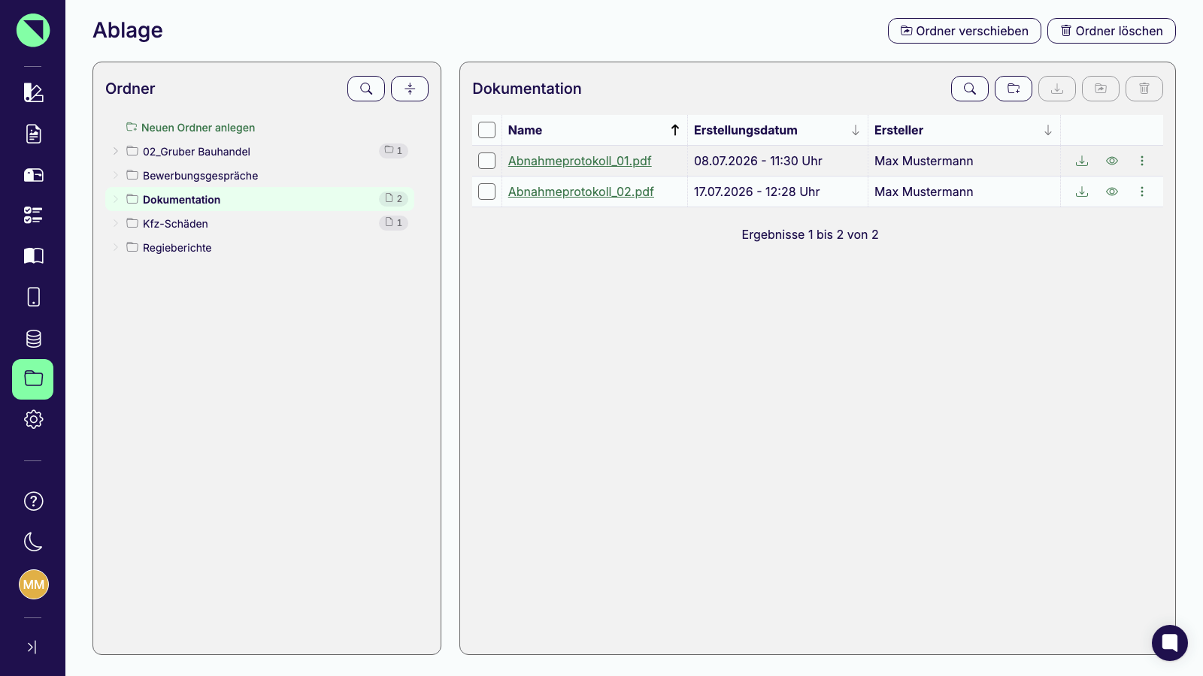Tick the select-all checkbox in table header

coord(487,130)
